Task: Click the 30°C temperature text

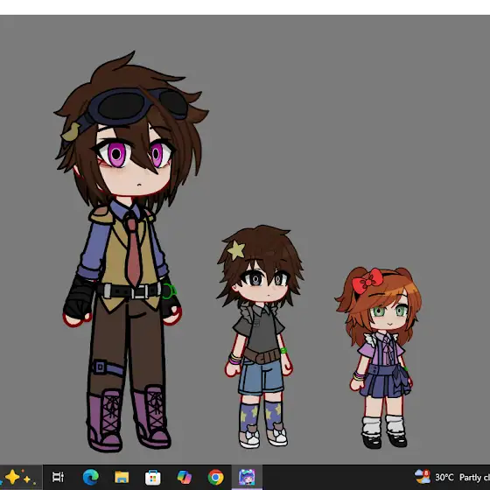Action: 444,477
